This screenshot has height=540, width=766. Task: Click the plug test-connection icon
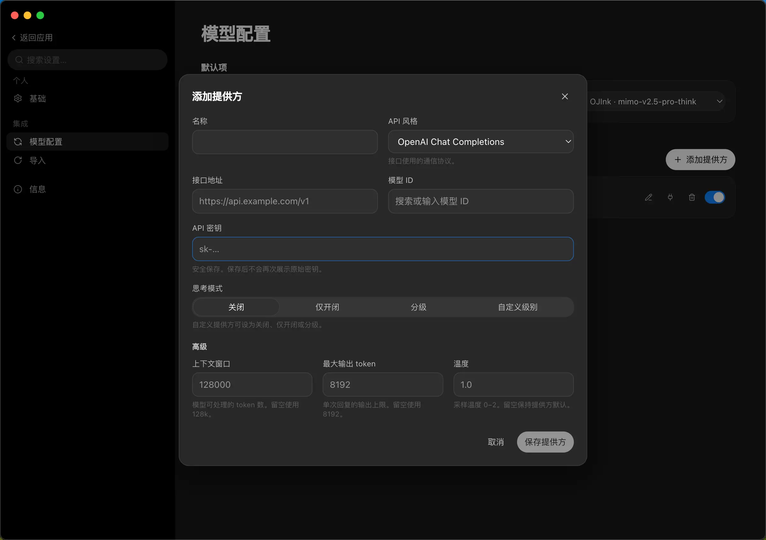point(670,198)
